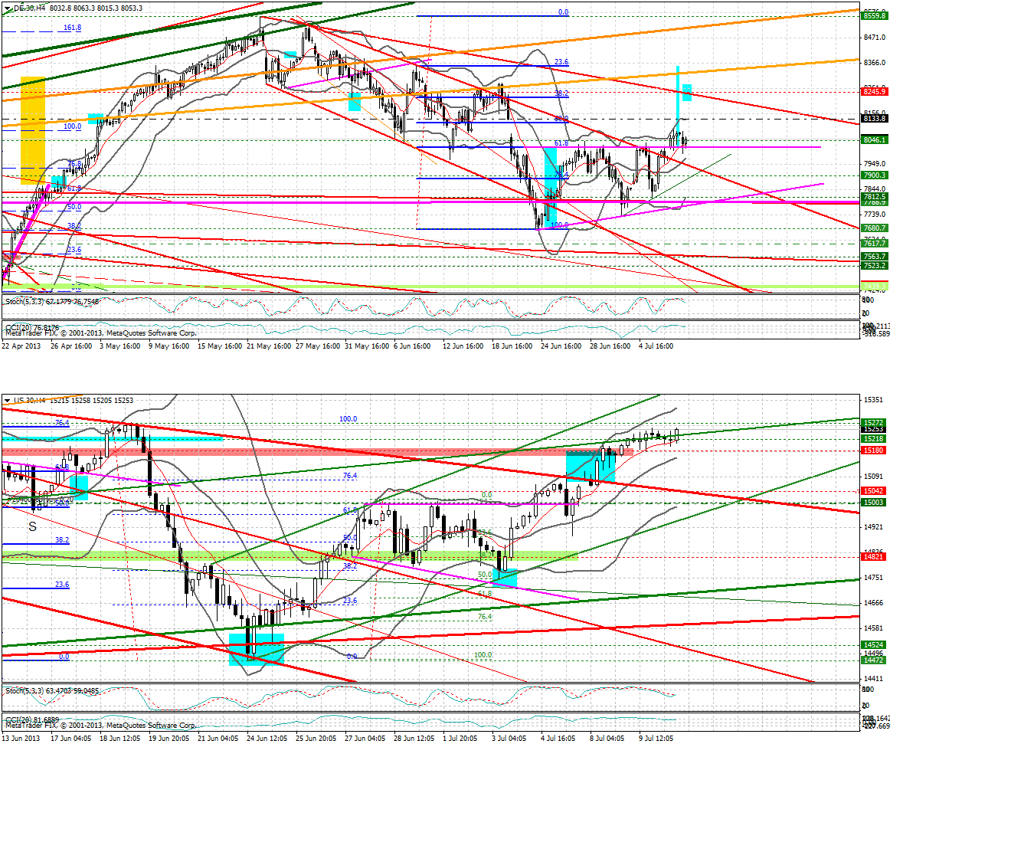Click the 19 Jun 20:05 date label
This screenshot has height=852, width=1011.
coord(169,738)
